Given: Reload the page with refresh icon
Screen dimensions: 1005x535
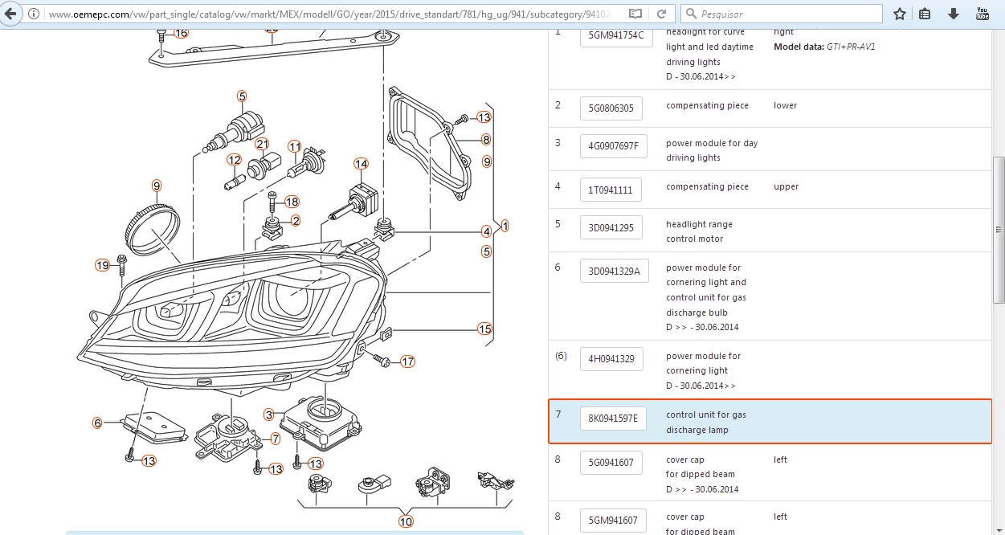Looking at the screenshot, I should coord(661,14).
